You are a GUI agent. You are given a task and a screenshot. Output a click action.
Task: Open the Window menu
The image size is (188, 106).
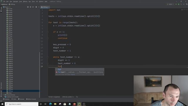coord(41,1)
